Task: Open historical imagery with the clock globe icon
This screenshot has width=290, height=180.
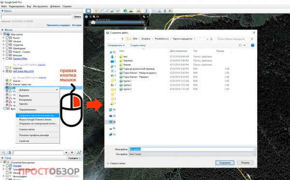Action: coord(125,11)
